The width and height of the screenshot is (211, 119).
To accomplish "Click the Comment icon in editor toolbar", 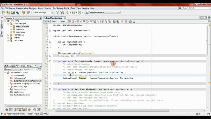I will 130,21.
